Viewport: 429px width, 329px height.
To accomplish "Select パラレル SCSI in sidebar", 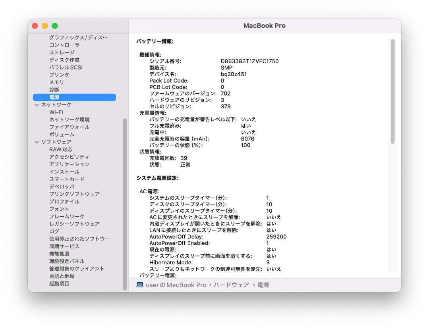I will point(66,67).
